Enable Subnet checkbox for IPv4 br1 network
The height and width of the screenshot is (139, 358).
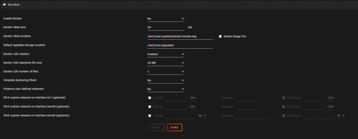pyautogui.click(x=150, y=98)
